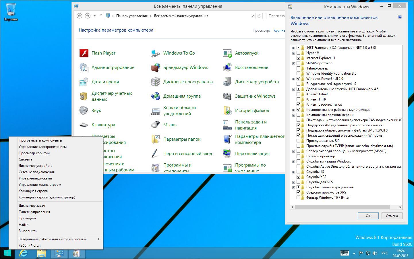Open Завершение работы или выход submenu
Screen dimensions: 414x259
coord(56,239)
